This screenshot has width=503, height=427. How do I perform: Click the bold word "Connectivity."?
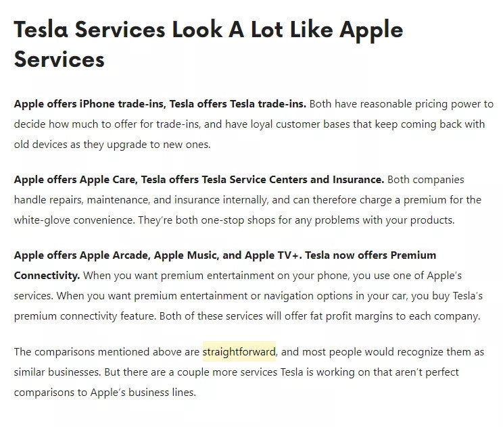tap(47, 276)
